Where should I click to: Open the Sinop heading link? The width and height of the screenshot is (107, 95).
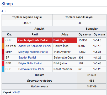tap(7, 4)
